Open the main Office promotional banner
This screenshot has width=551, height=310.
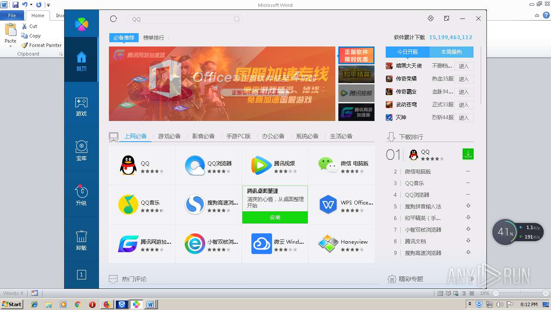[x=222, y=84]
